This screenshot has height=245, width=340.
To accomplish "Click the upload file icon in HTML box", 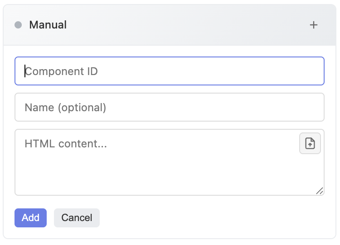I will (310, 144).
